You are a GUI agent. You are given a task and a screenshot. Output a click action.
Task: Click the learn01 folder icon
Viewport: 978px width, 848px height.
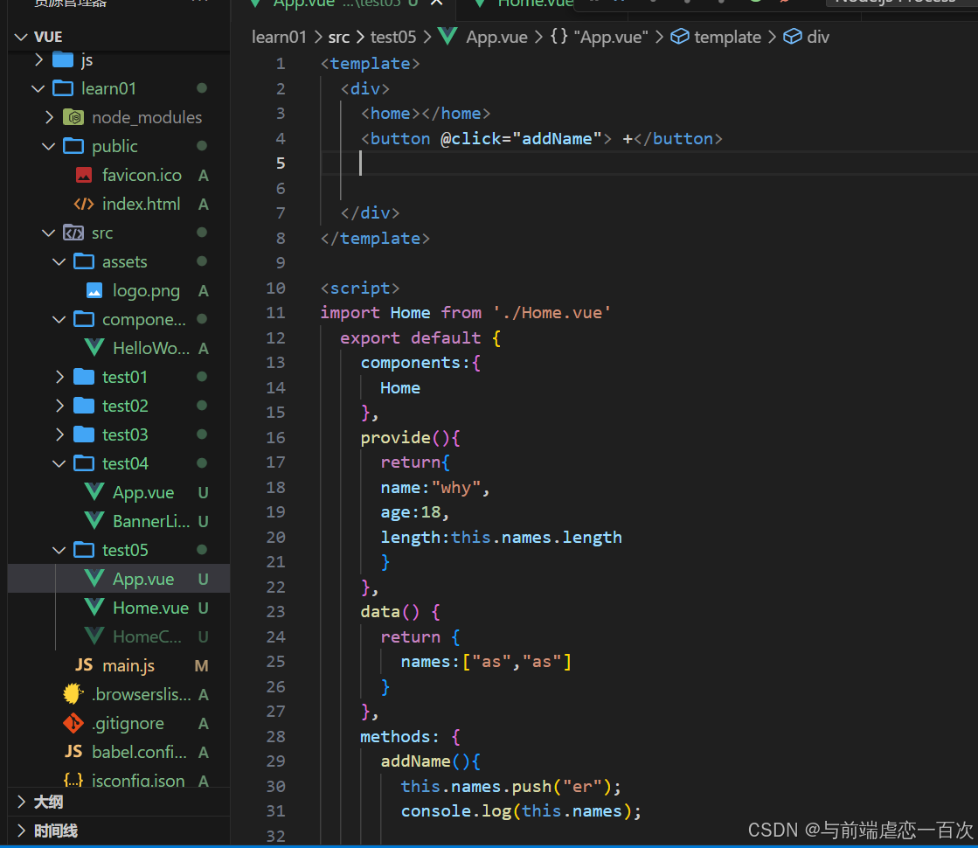click(63, 88)
